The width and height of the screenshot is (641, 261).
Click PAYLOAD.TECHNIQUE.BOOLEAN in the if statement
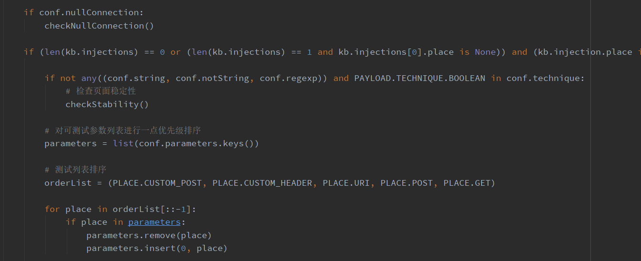pos(420,78)
